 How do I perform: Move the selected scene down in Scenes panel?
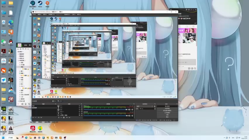(41, 118)
